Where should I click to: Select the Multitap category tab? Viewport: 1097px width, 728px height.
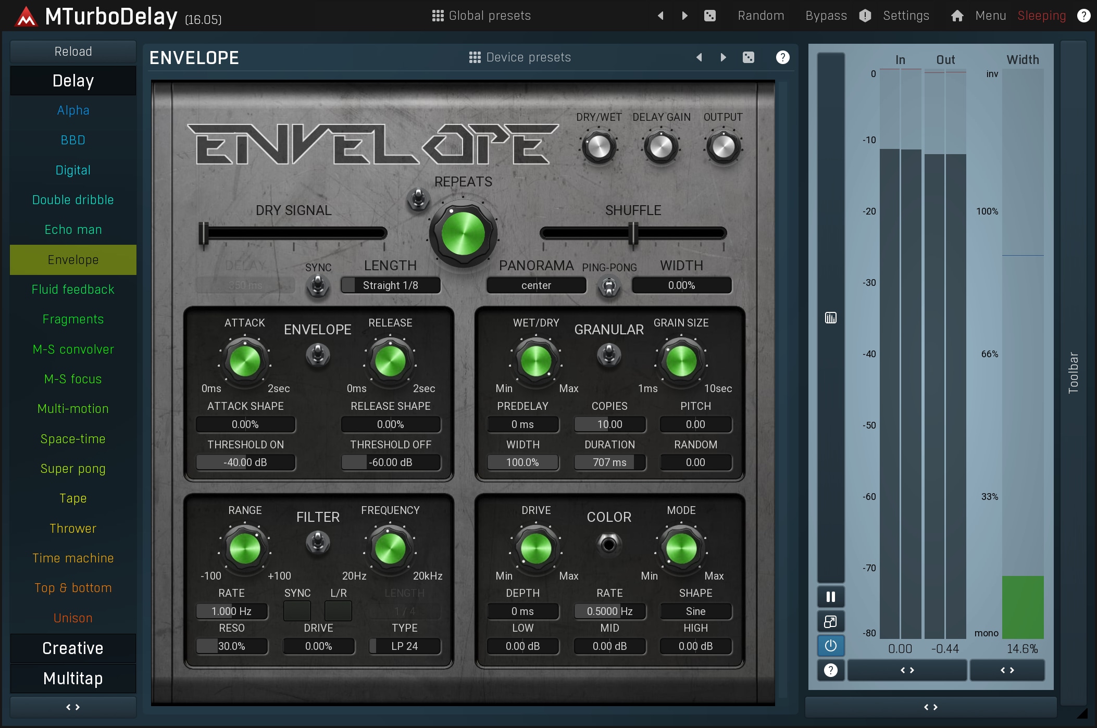pyautogui.click(x=73, y=679)
